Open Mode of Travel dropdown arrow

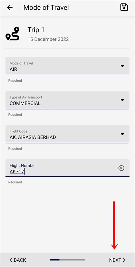point(122,66)
